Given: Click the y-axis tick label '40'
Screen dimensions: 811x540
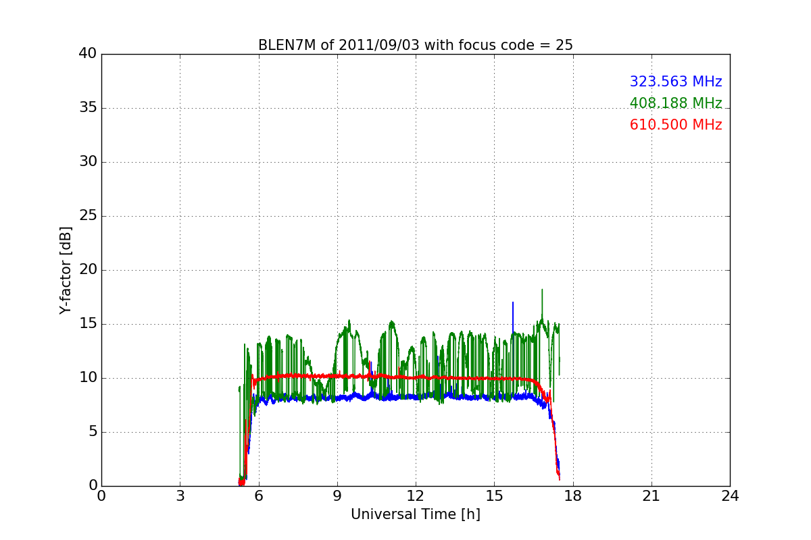Looking at the screenshot, I should [x=88, y=54].
